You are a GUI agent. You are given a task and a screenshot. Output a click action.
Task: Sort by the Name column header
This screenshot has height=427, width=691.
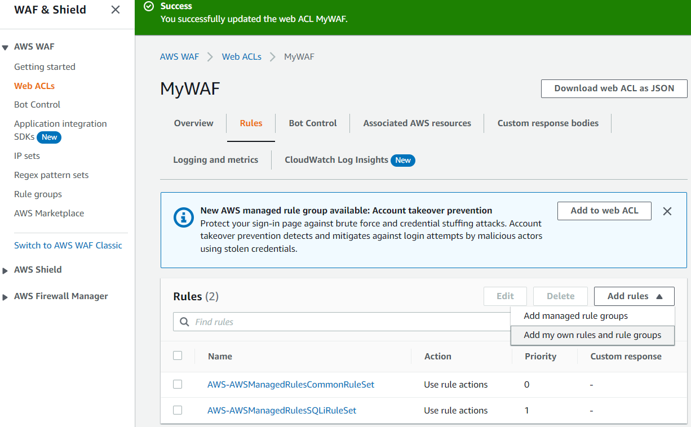tap(220, 357)
